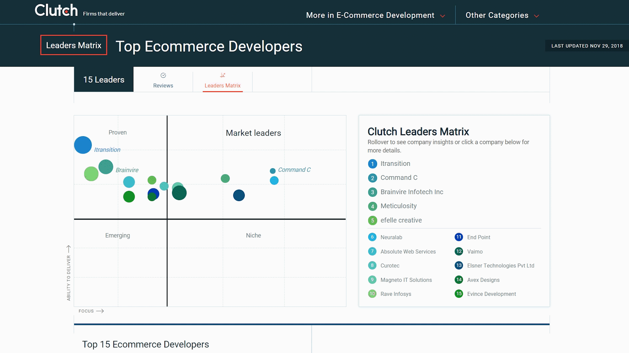
Task: Click number 13 badge beside Elsner Technologies
Action: pyautogui.click(x=459, y=265)
